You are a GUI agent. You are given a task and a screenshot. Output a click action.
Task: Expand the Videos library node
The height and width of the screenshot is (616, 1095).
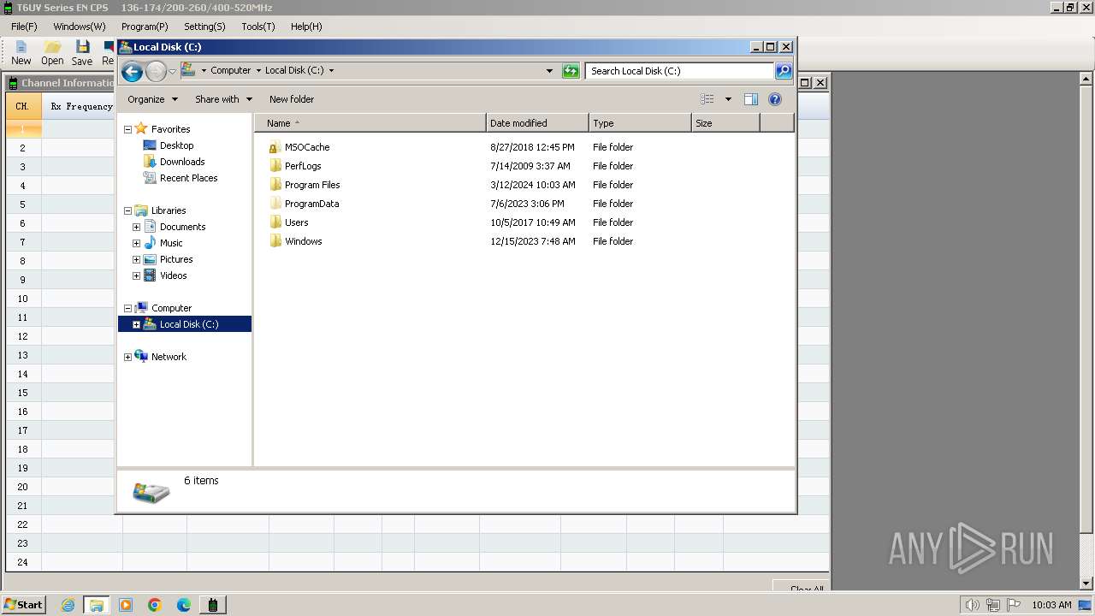click(136, 275)
